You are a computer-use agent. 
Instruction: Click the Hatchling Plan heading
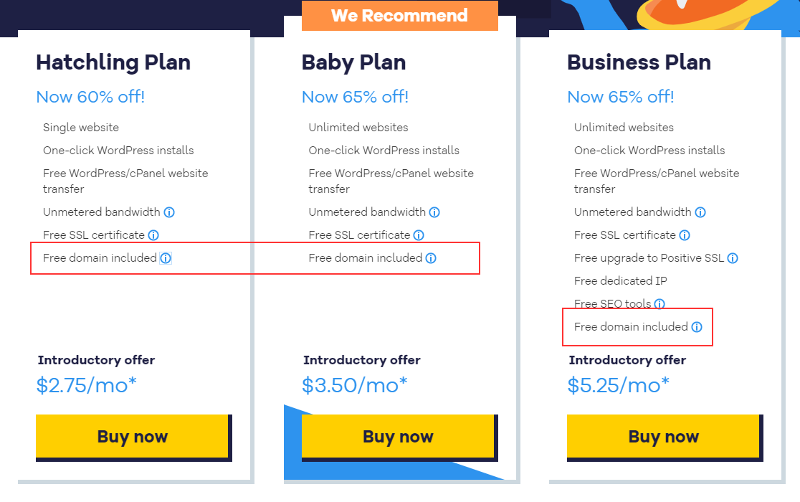[113, 62]
